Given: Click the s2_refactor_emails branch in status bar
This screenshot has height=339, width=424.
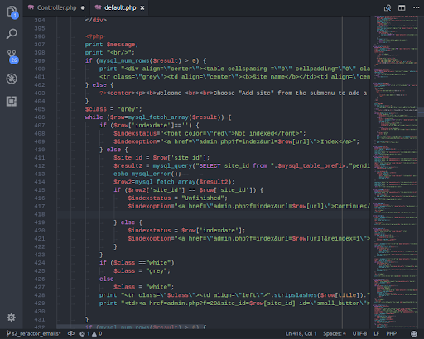Looking at the screenshot, I should (33, 334).
